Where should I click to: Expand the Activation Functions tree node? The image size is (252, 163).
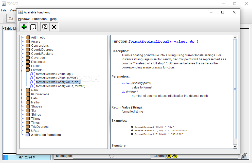tap(22, 135)
